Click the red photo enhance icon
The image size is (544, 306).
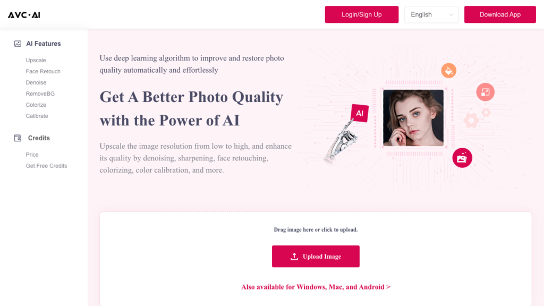click(x=462, y=158)
